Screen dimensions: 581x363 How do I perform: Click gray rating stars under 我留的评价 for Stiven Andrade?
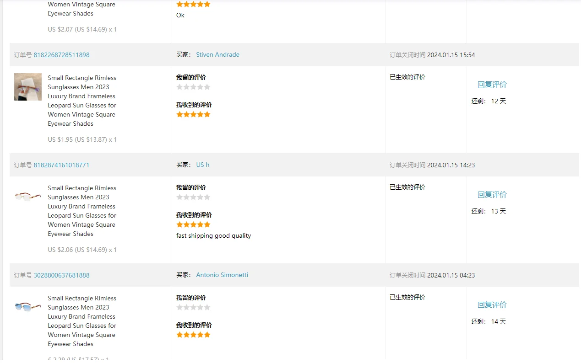[193, 87]
